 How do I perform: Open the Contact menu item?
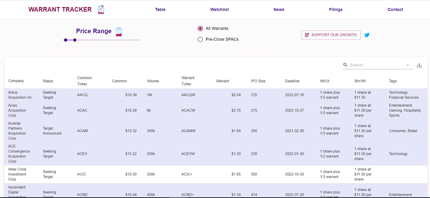pos(395,10)
